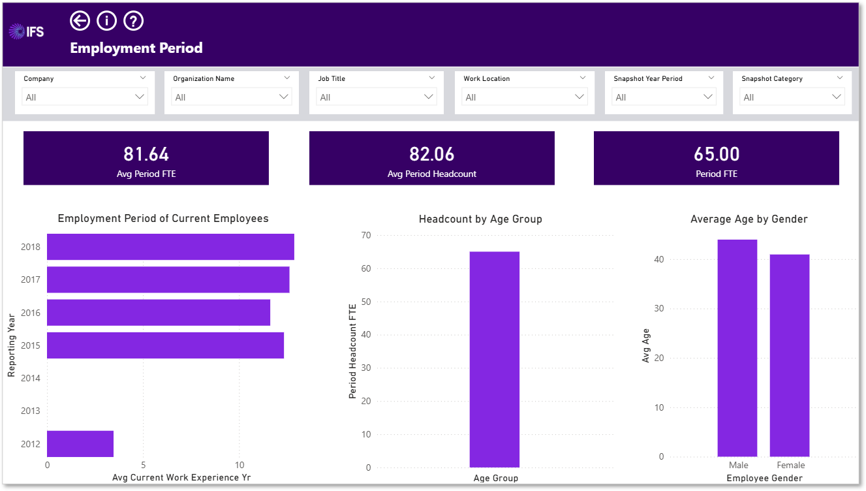Open the Snapshot Category dropdown

point(792,97)
